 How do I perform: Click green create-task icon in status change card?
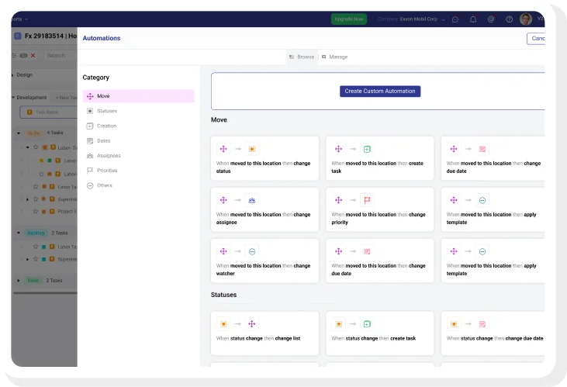coord(367,324)
